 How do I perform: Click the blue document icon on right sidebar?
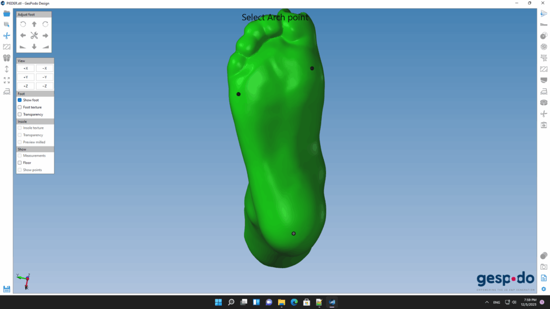point(544,278)
